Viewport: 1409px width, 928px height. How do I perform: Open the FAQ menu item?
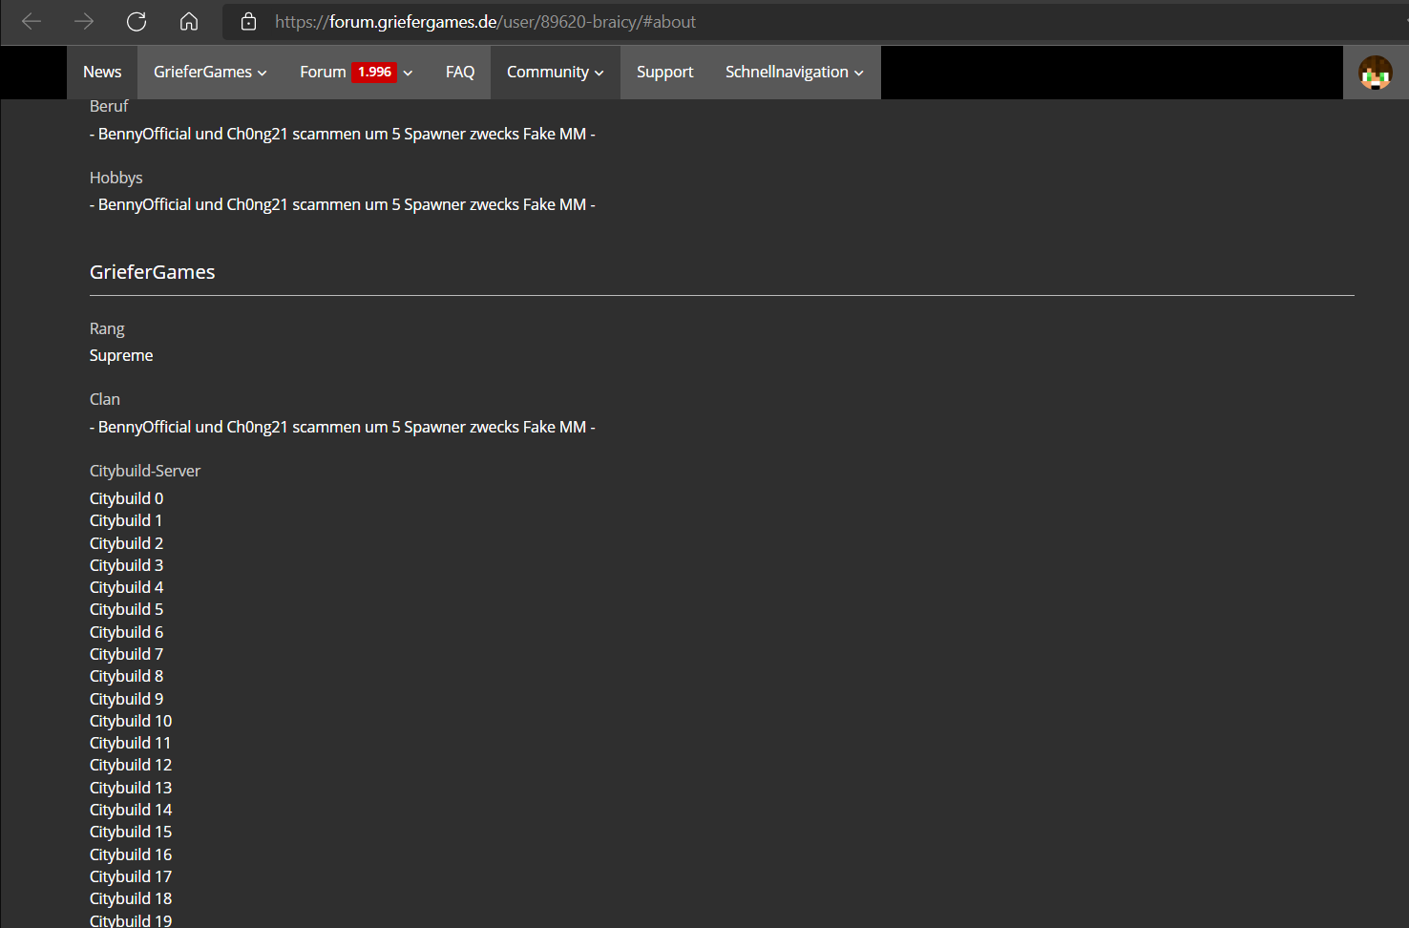click(460, 73)
